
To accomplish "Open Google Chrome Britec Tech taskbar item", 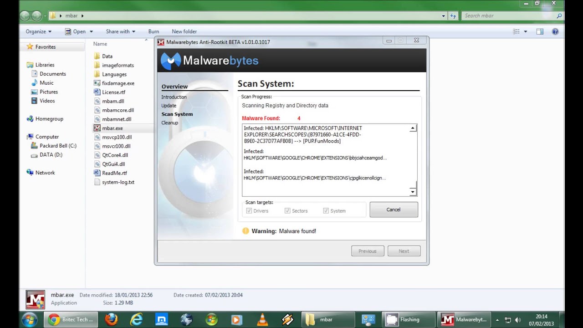I will 71,320.
